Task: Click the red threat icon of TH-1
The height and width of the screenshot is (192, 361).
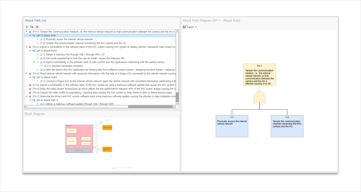Action: pos(30,32)
